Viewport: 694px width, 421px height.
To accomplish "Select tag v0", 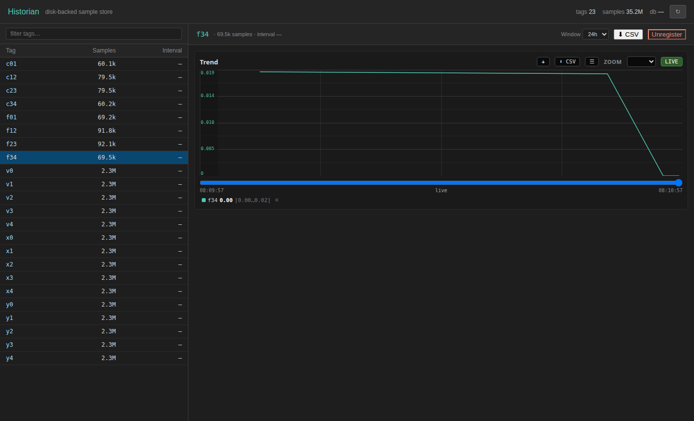I will coord(94,171).
